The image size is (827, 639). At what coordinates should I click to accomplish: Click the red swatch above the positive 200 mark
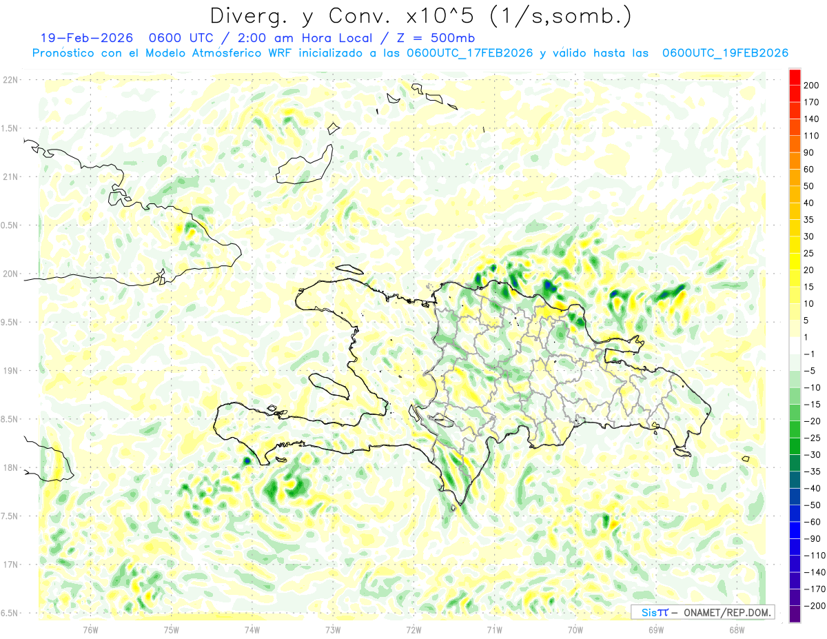tap(795, 77)
